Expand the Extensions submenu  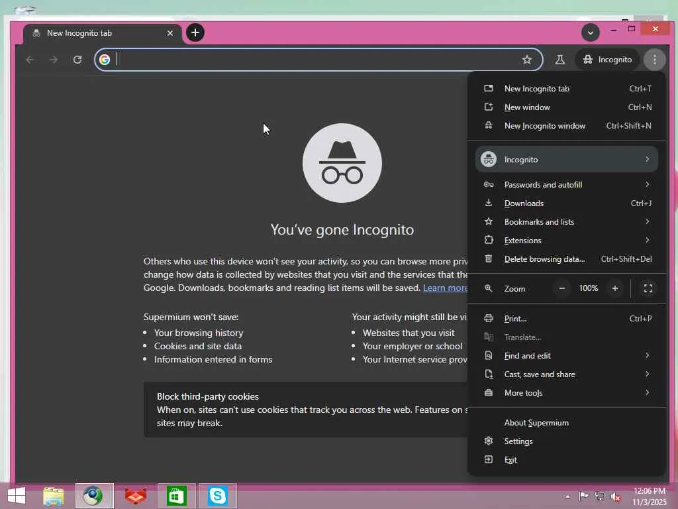tap(567, 241)
